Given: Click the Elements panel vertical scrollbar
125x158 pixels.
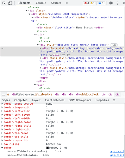Looking at the screenshot, I should click(124, 46).
